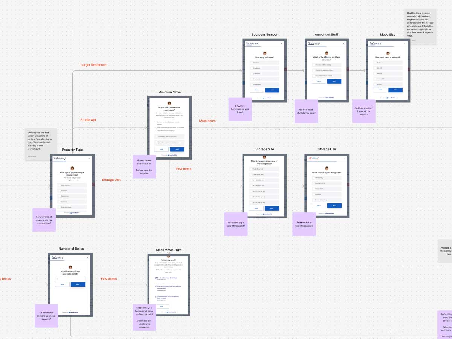Select the "Minimum Move" frame title

pyautogui.click(x=169, y=92)
